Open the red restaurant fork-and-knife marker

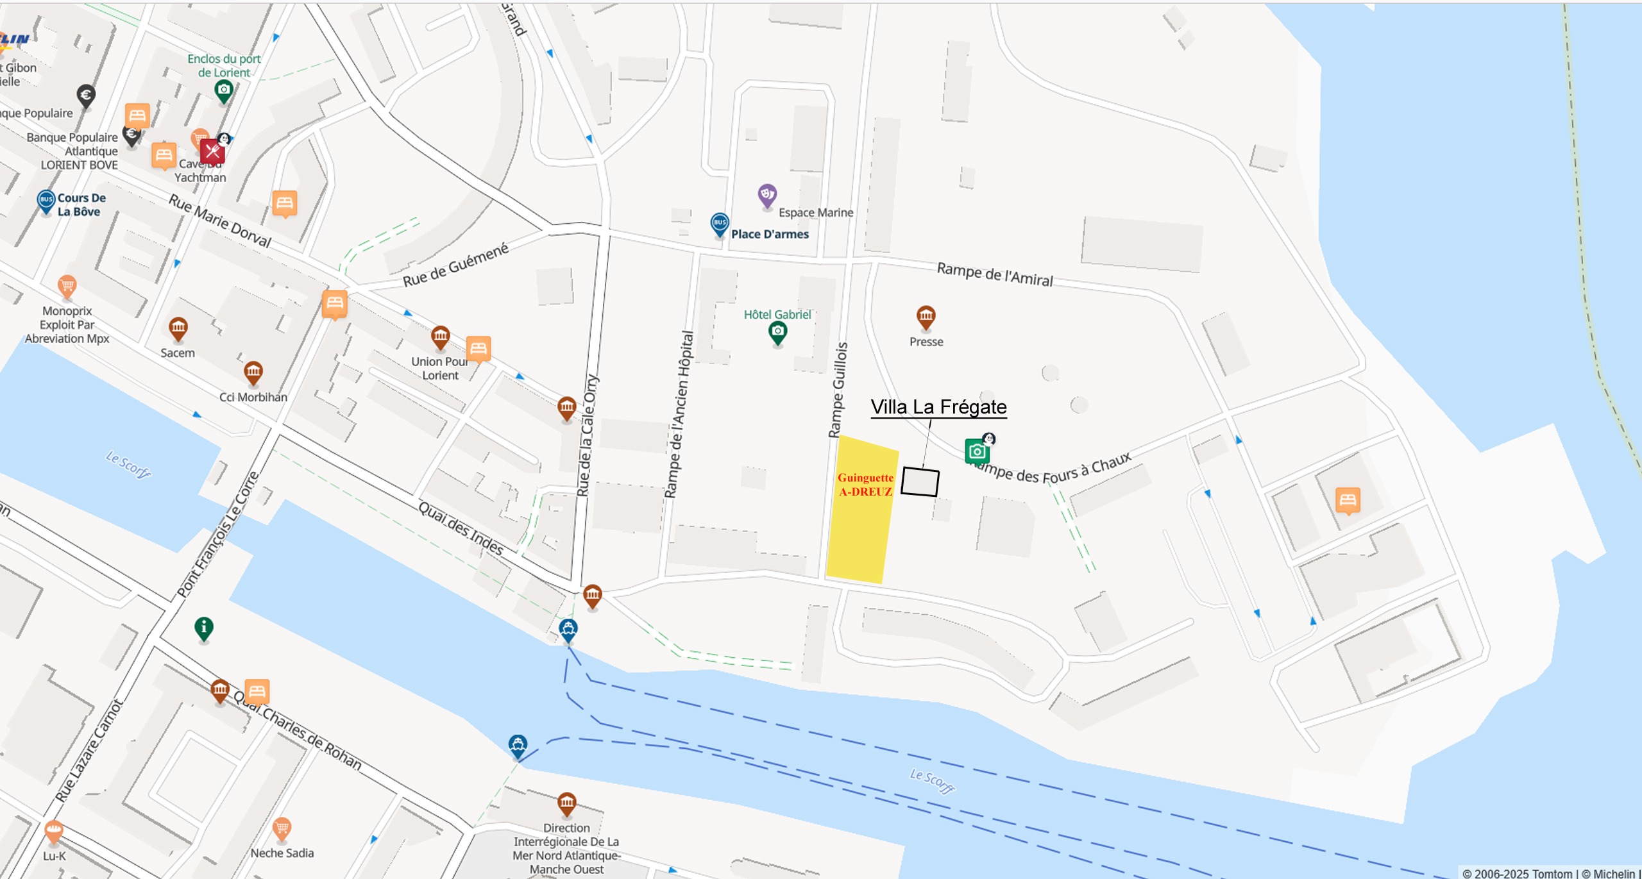pyautogui.click(x=212, y=152)
